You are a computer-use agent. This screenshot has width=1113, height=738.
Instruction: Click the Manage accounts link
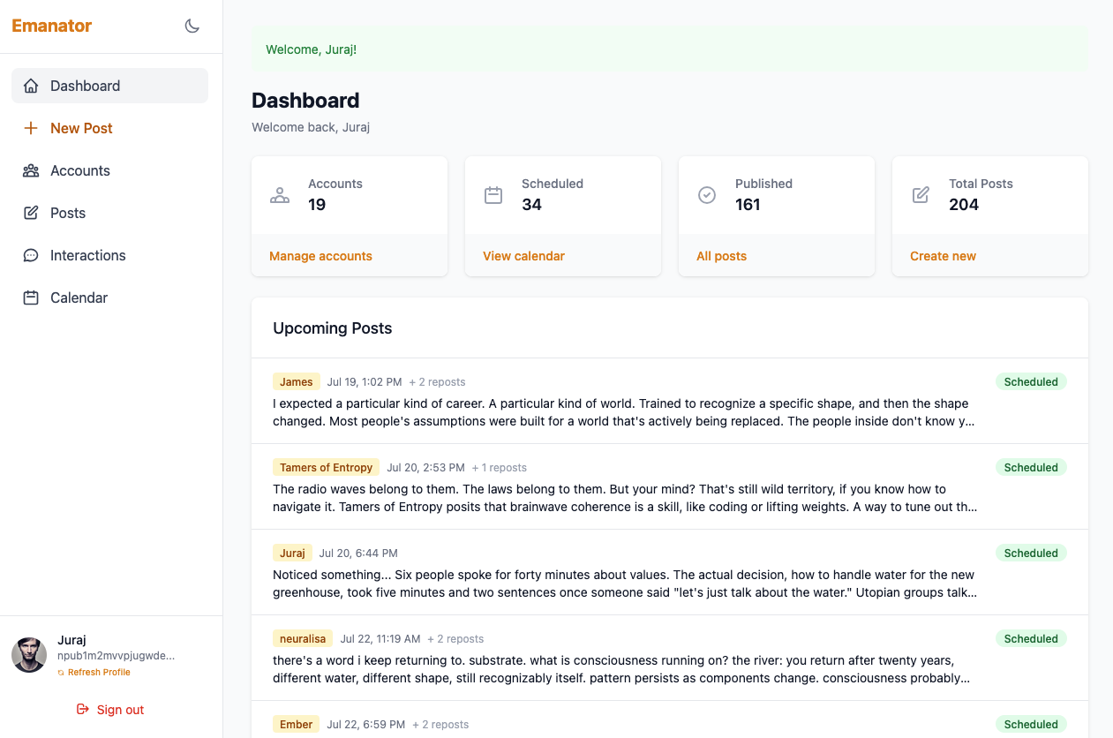tap(320, 256)
